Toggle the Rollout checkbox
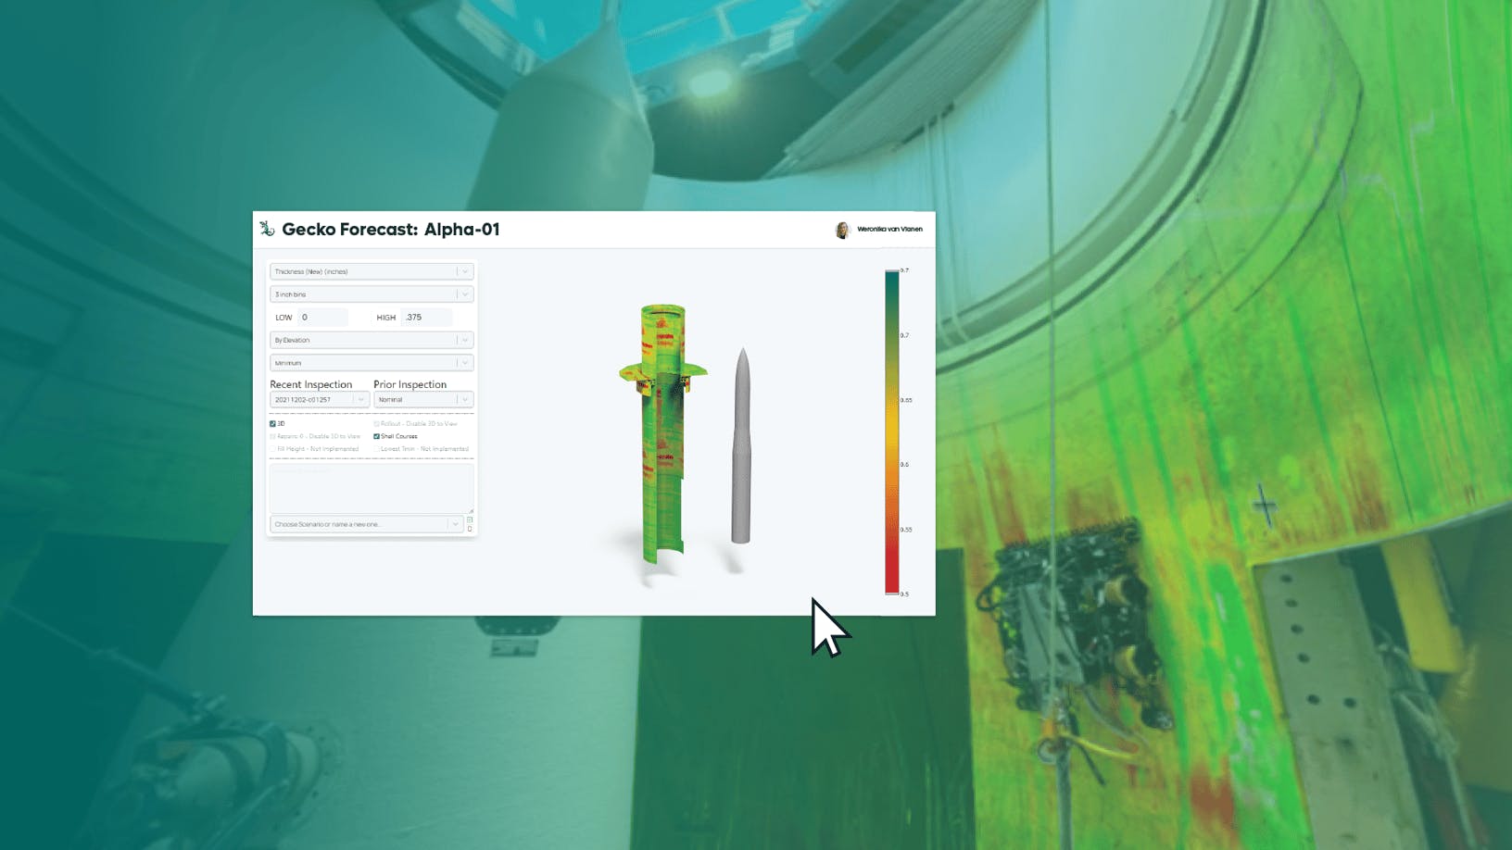Screen dimensions: 1512x850 (376, 424)
